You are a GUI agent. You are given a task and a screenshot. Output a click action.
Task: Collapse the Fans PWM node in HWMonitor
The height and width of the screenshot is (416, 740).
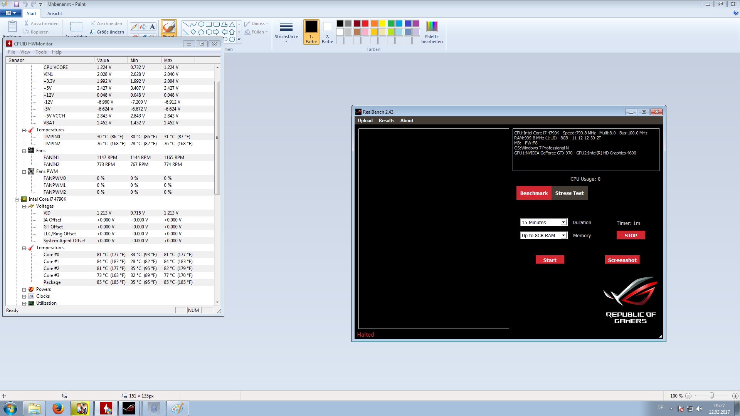coord(24,172)
